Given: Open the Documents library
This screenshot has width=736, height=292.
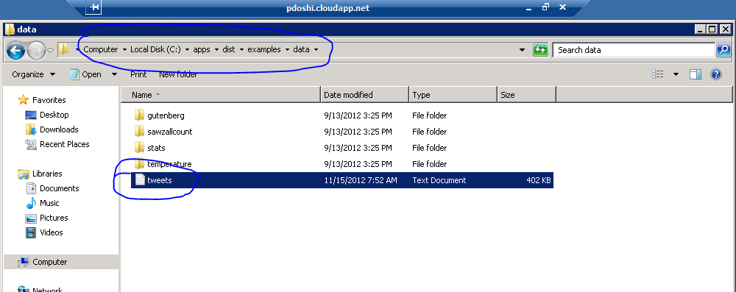Looking at the screenshot, I should (x=59, y=188).
